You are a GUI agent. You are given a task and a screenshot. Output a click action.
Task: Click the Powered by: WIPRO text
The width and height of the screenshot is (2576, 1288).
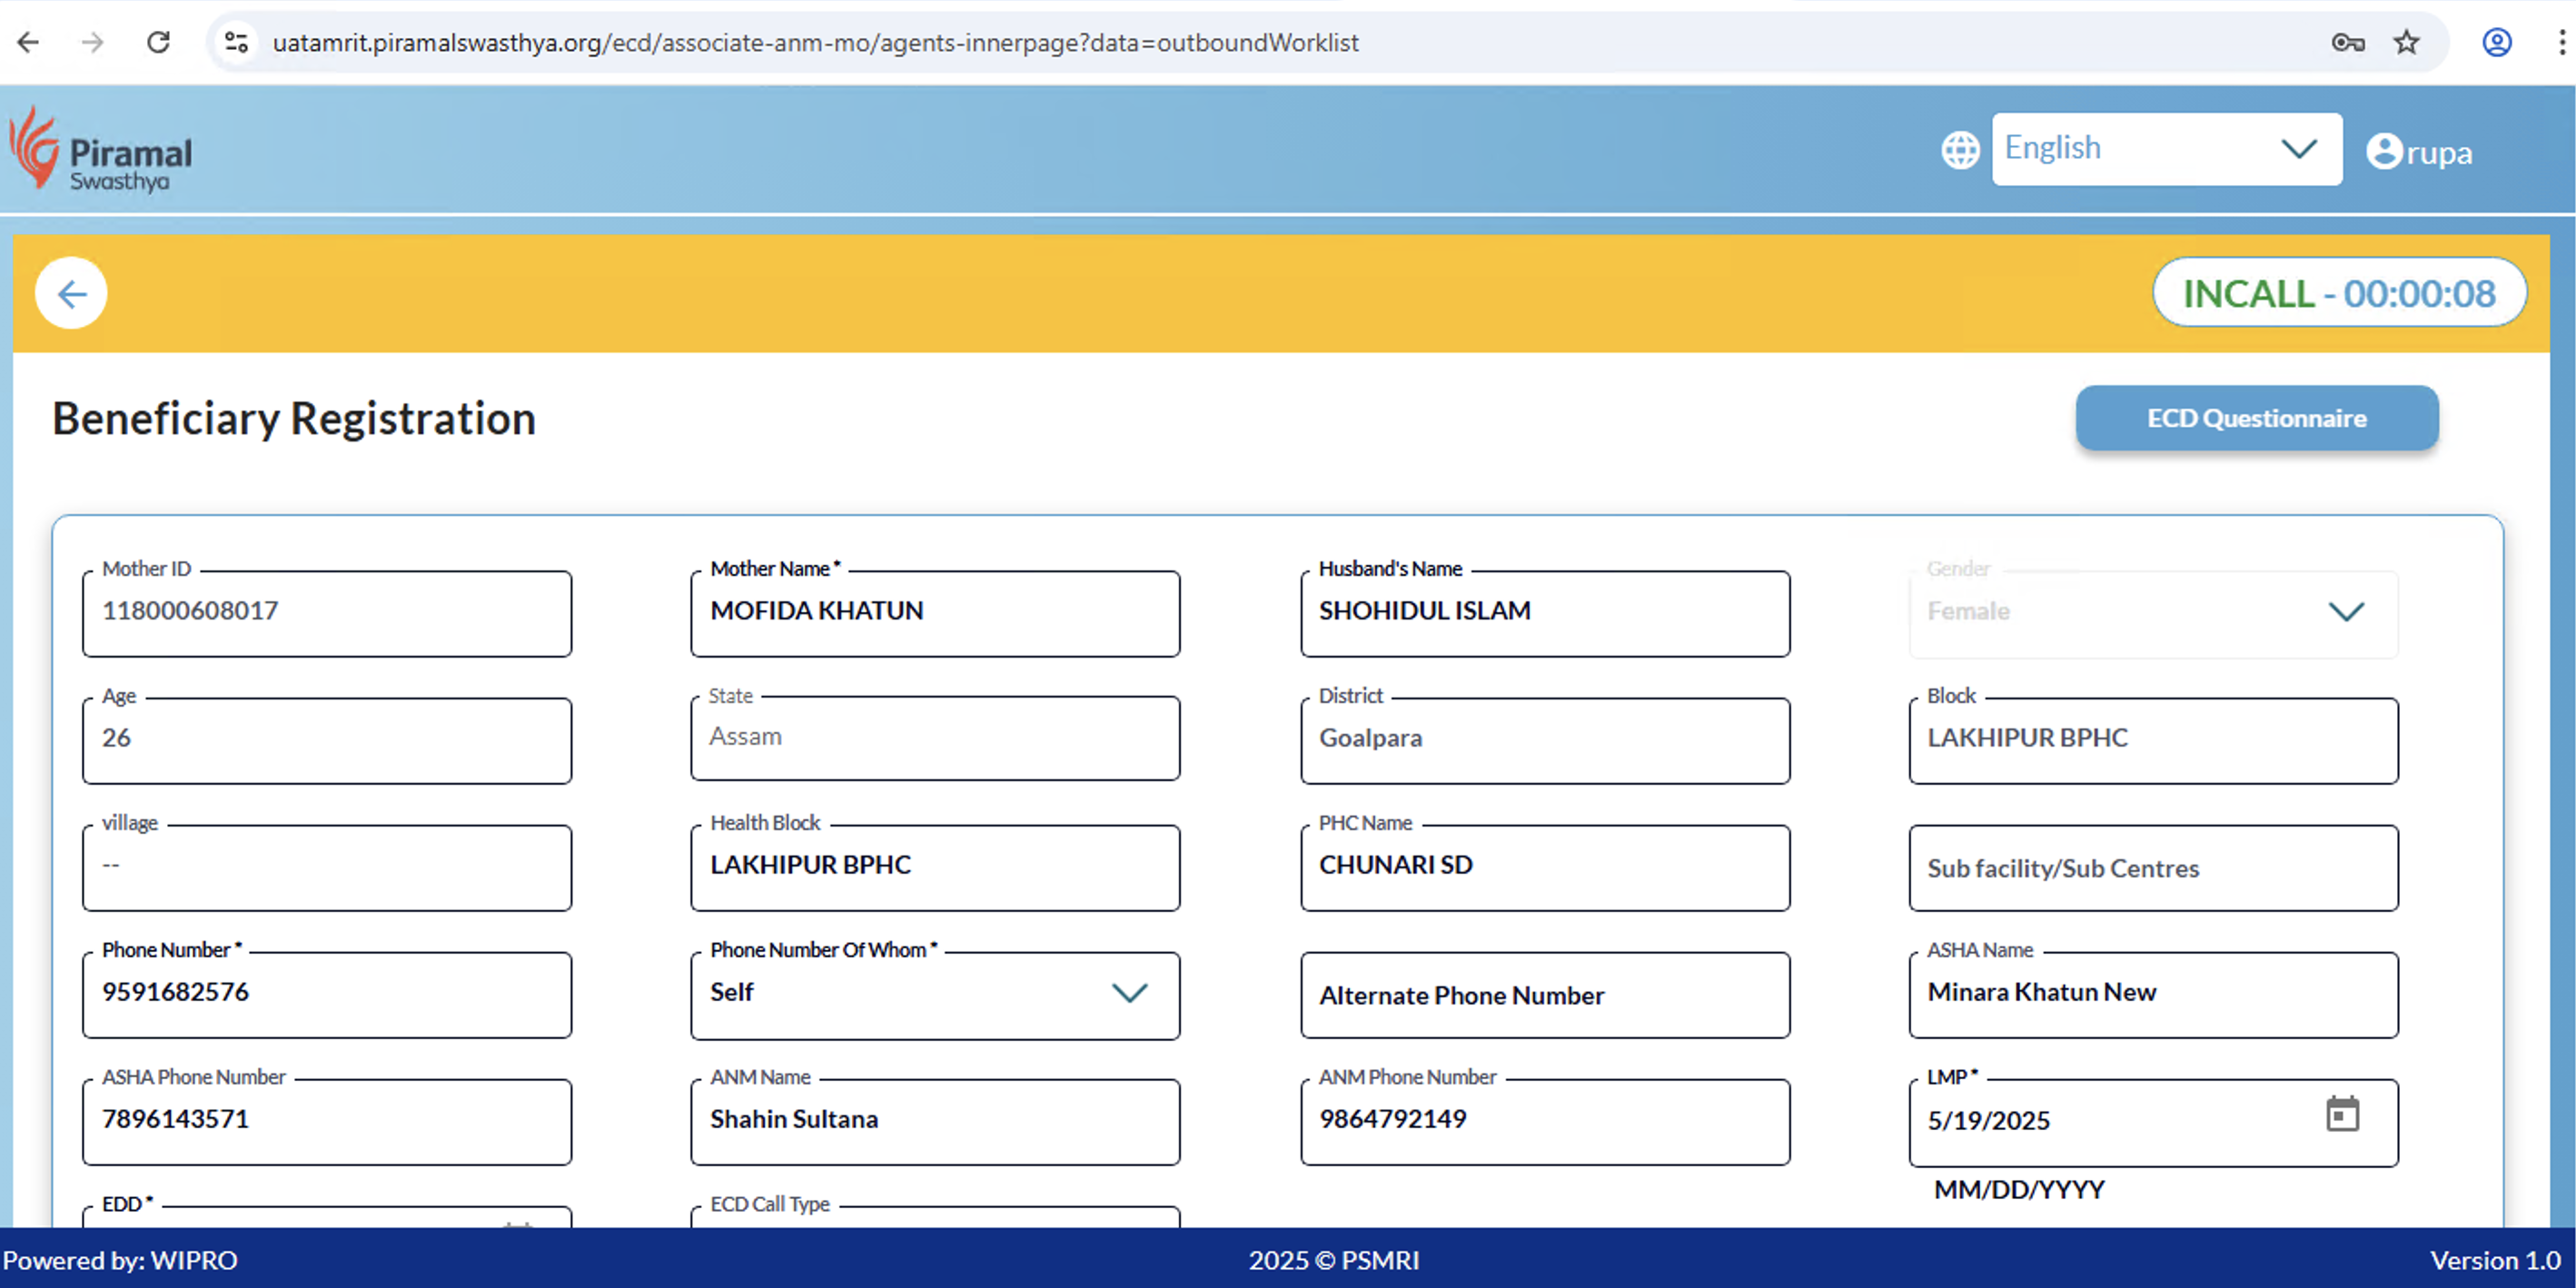pos(120,1260)
